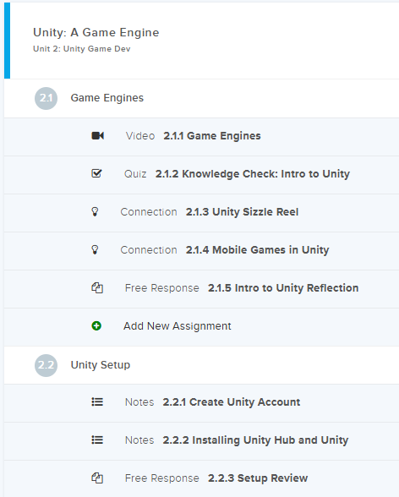The width and height of the screenshot is (399, 497).
Task: Click the quiz checkmark icon for 2.1.2
Action: [96, 173]
